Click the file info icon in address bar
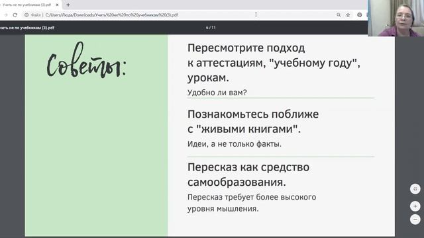 (26, 15)
